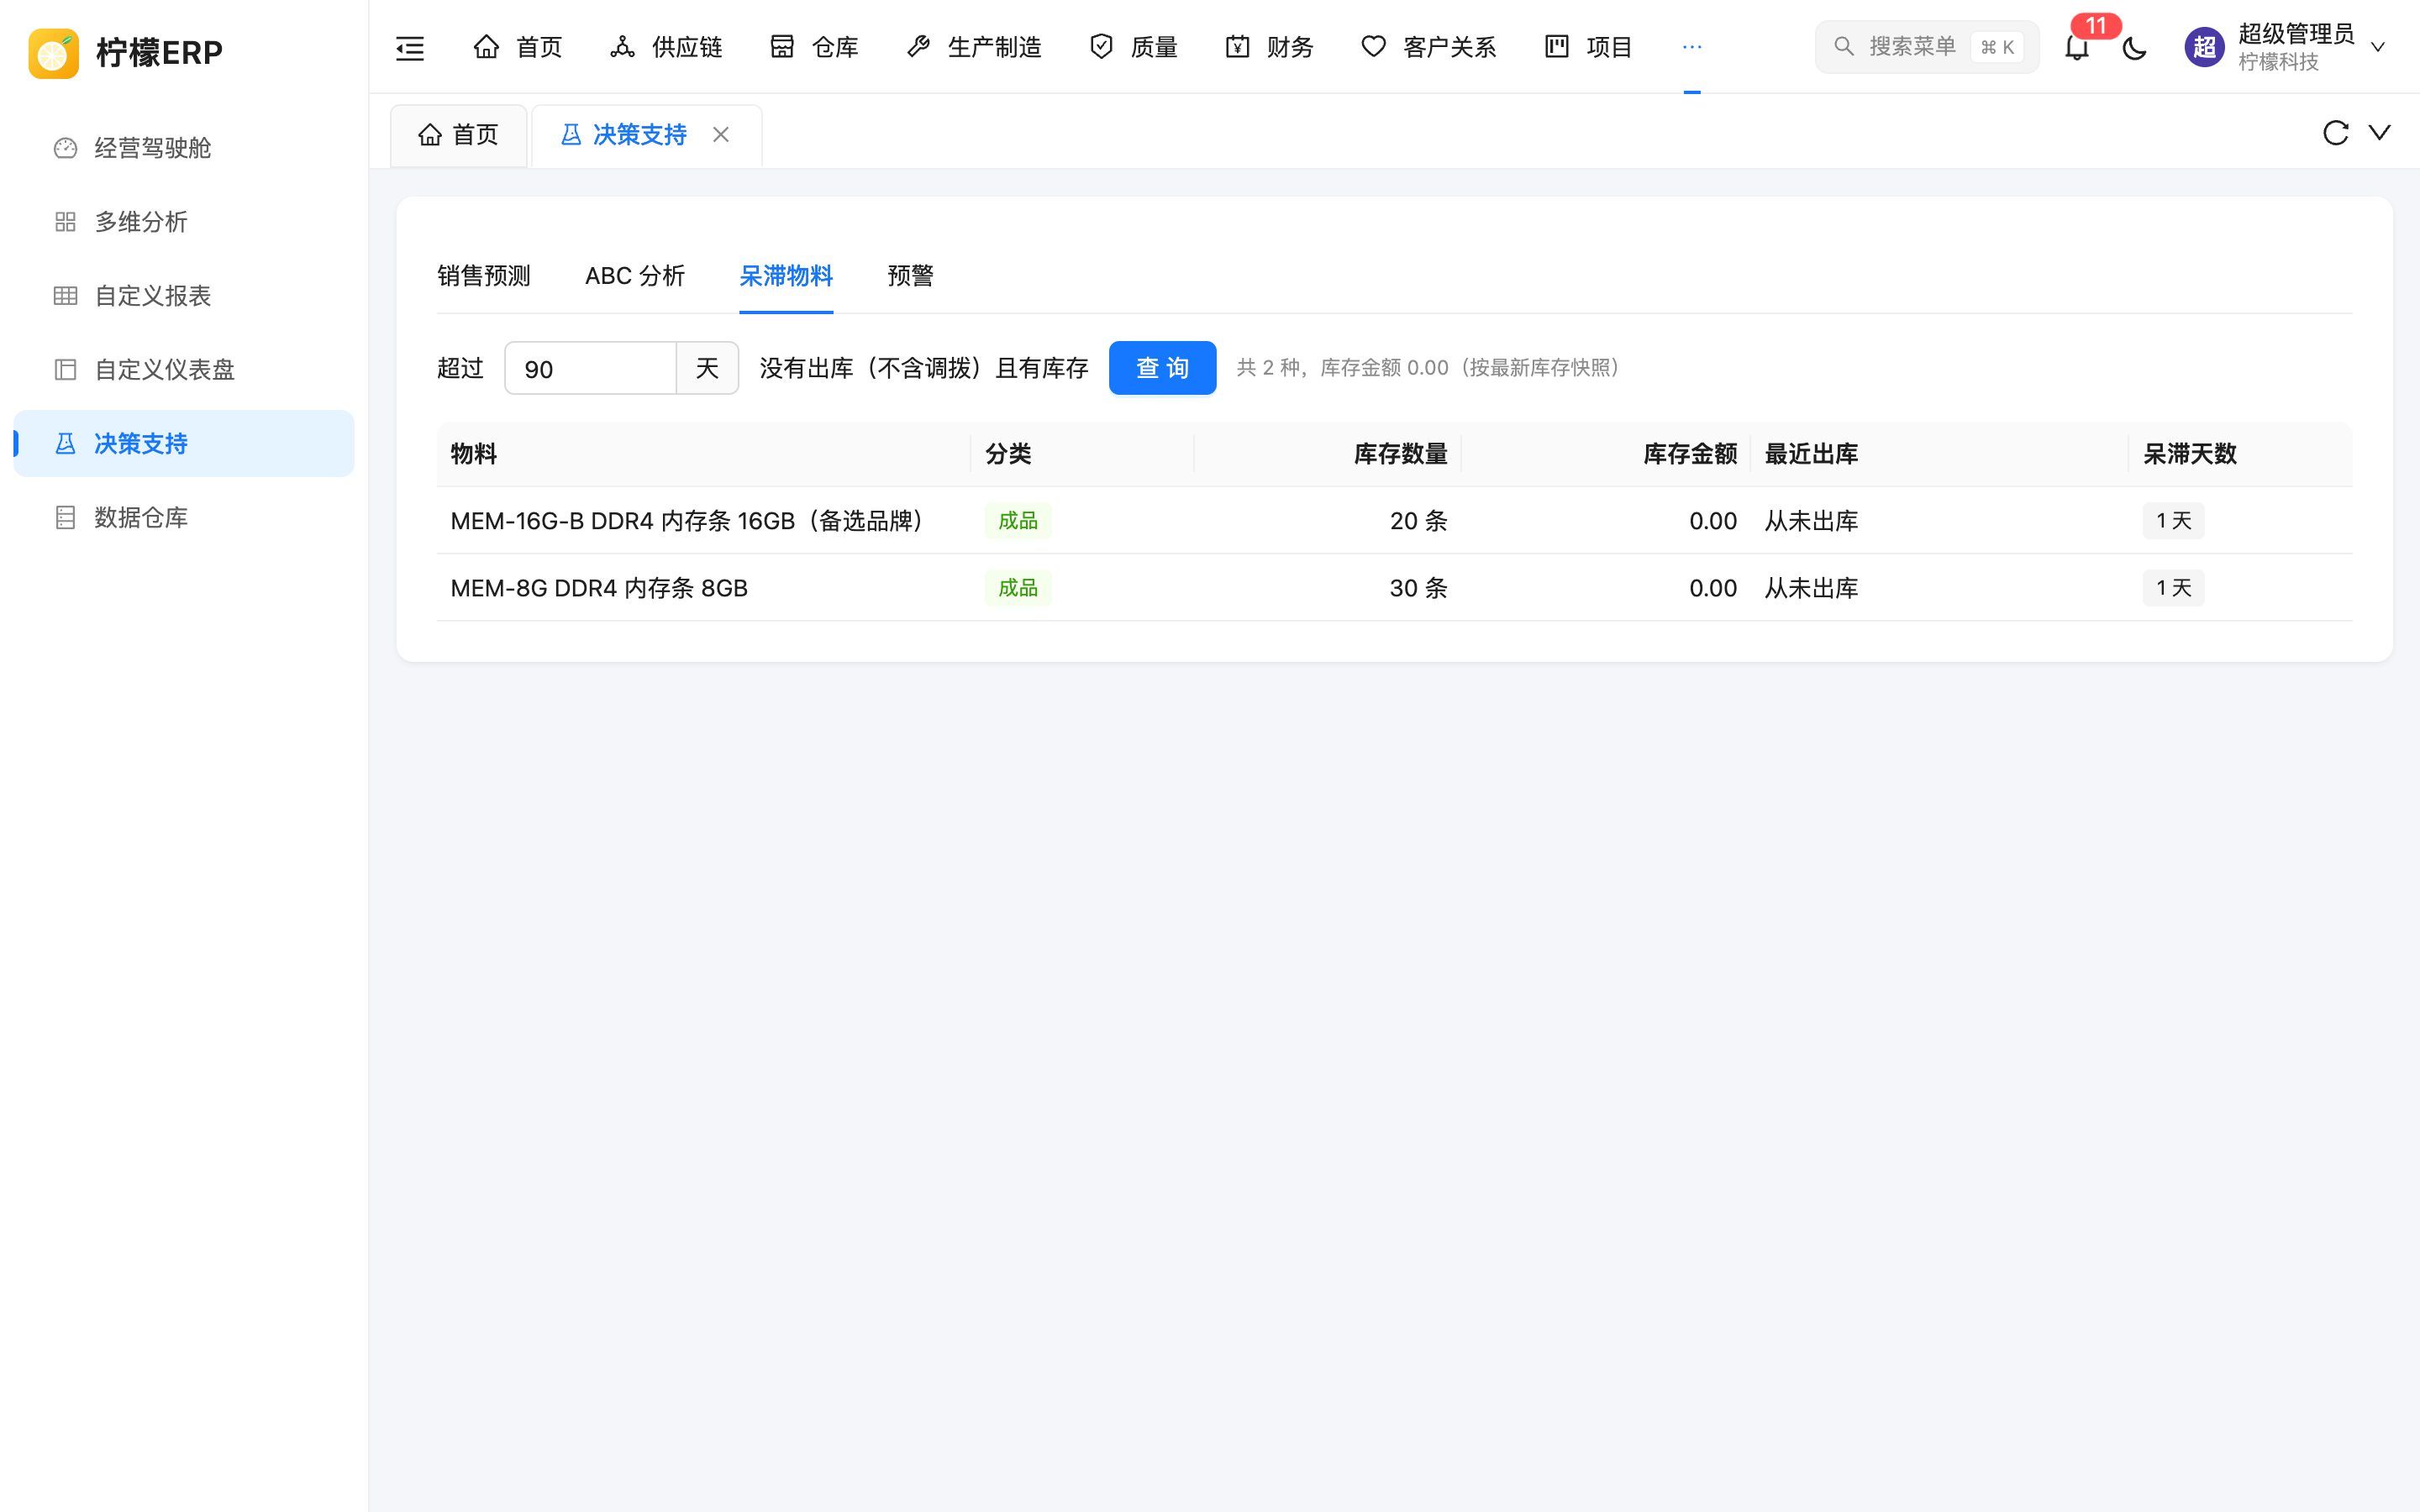The image size is (2420, 1512).
Task: Close the 决策支持 tab
Action: pyautogui.click(x=721, y=134)
